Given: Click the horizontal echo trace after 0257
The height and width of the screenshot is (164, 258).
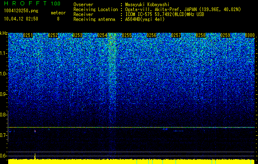Looking at the screenshot, I should [178, 131].
